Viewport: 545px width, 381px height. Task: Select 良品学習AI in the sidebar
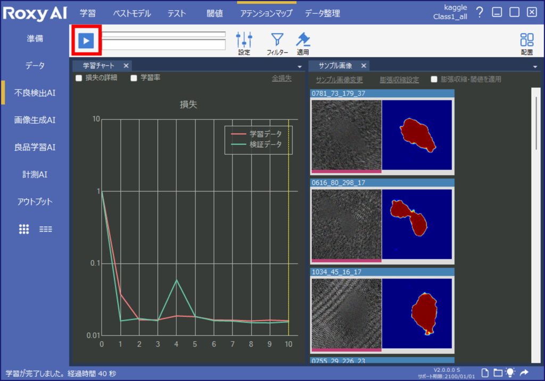point(35,147)
